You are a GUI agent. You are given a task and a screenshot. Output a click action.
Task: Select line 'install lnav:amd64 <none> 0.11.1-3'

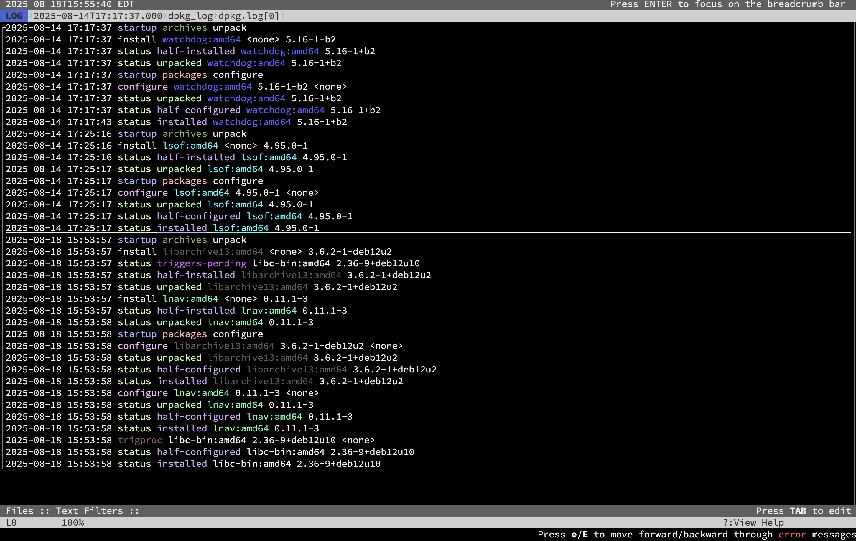157,298
